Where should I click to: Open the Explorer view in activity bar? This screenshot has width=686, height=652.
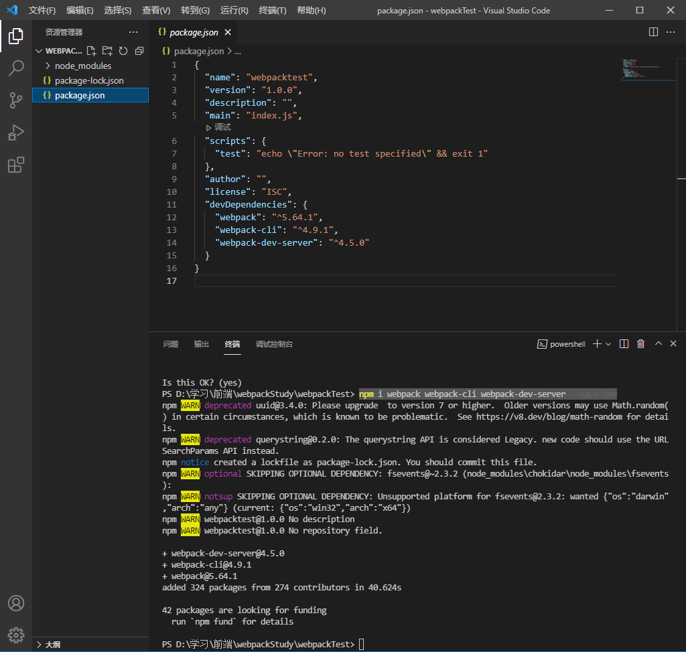pyautogui.click(x=16, y=36)
